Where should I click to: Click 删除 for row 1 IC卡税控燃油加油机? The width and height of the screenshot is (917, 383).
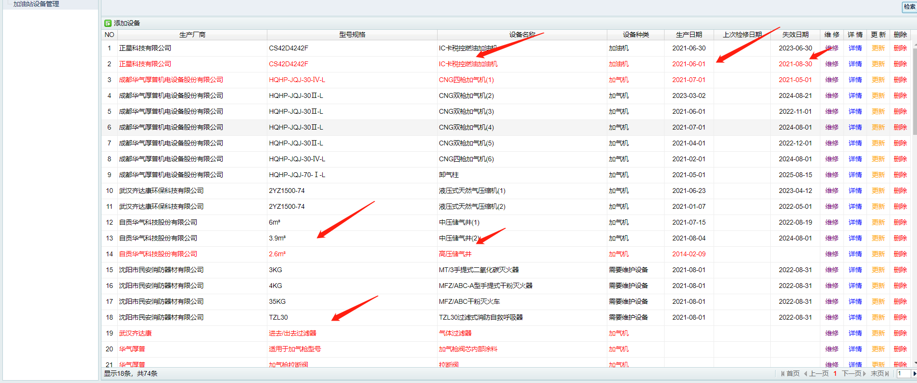pos(900,48)
